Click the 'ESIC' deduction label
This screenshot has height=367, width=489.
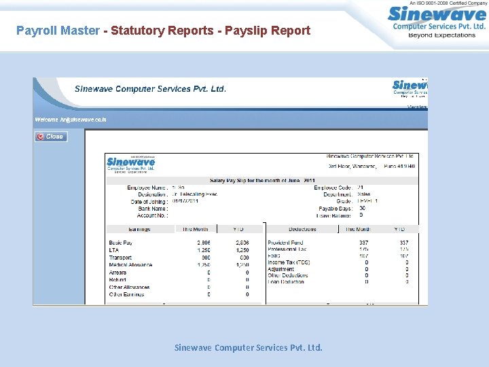(x=274, y=256)
